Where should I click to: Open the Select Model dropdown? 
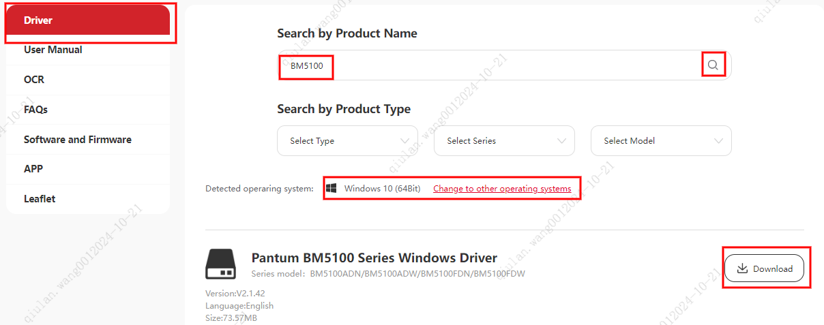(x=661, y=140)
